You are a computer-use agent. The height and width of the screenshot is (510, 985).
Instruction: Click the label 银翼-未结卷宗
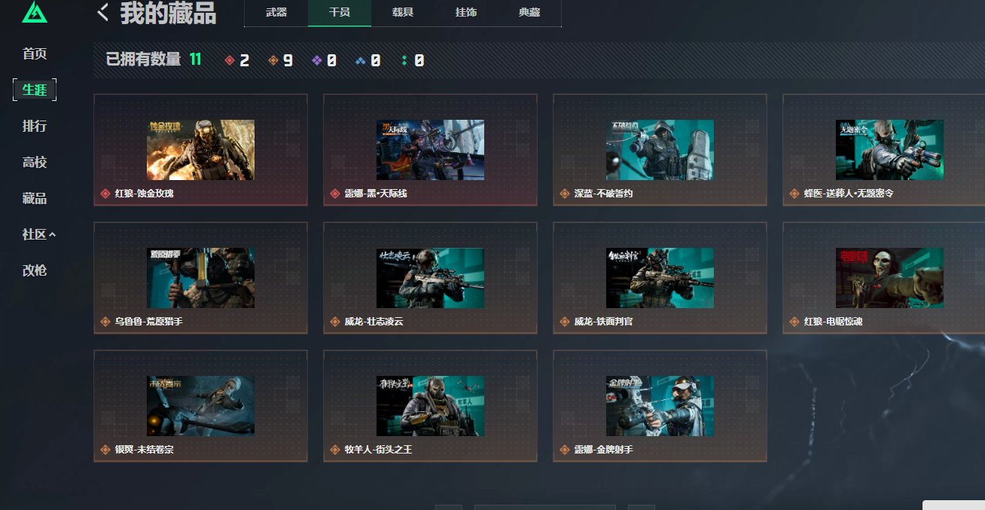144,450
